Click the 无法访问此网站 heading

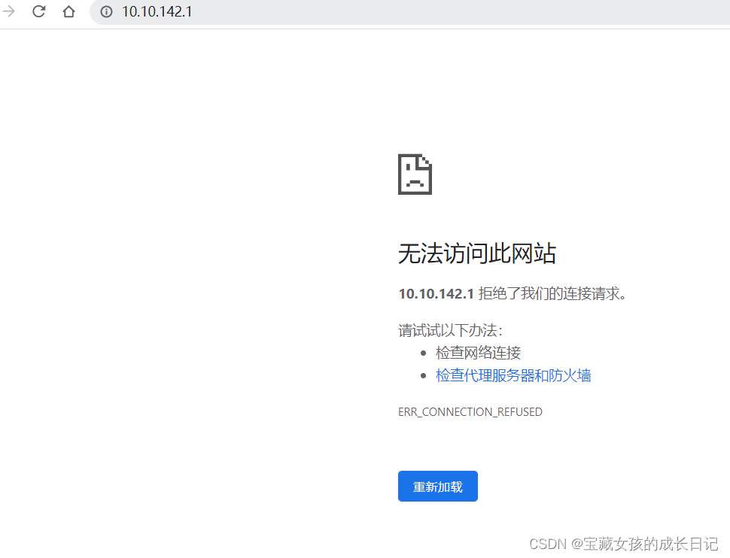coord(477,253)
